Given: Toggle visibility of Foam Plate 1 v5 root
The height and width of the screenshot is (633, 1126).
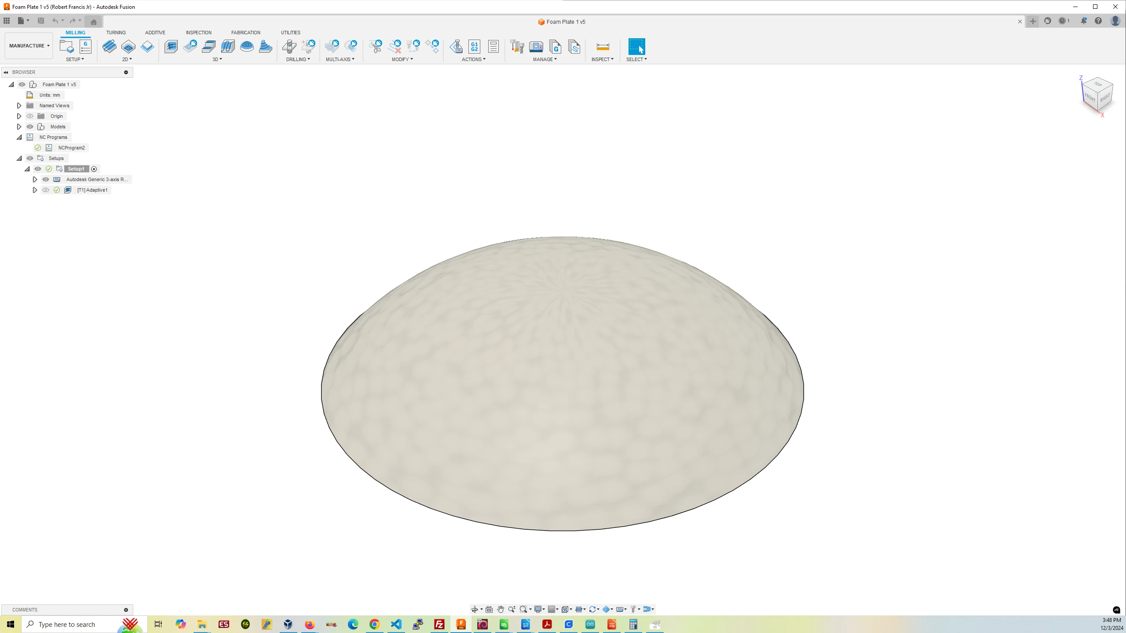Looking at the screenshot, I should [x=22, y=84].
